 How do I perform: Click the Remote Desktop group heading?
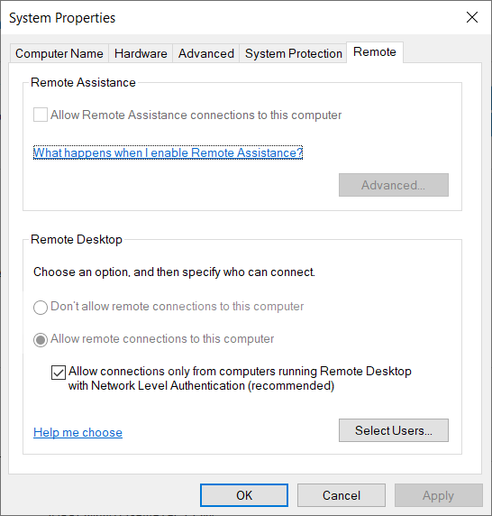[77, 239]
